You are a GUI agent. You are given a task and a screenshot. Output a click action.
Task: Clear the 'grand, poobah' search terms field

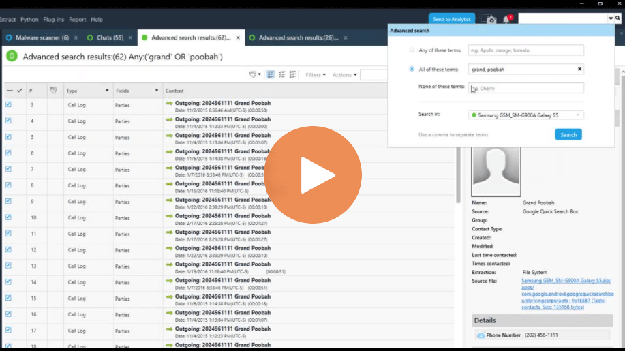click(x=579, y=69)
